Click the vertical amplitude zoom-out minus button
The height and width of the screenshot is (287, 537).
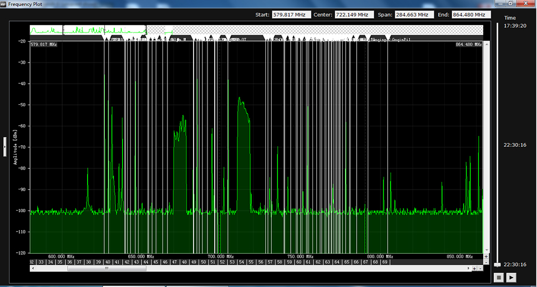coord(486,263)
